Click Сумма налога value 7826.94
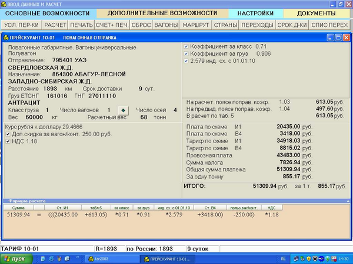 tap(290, 163)
